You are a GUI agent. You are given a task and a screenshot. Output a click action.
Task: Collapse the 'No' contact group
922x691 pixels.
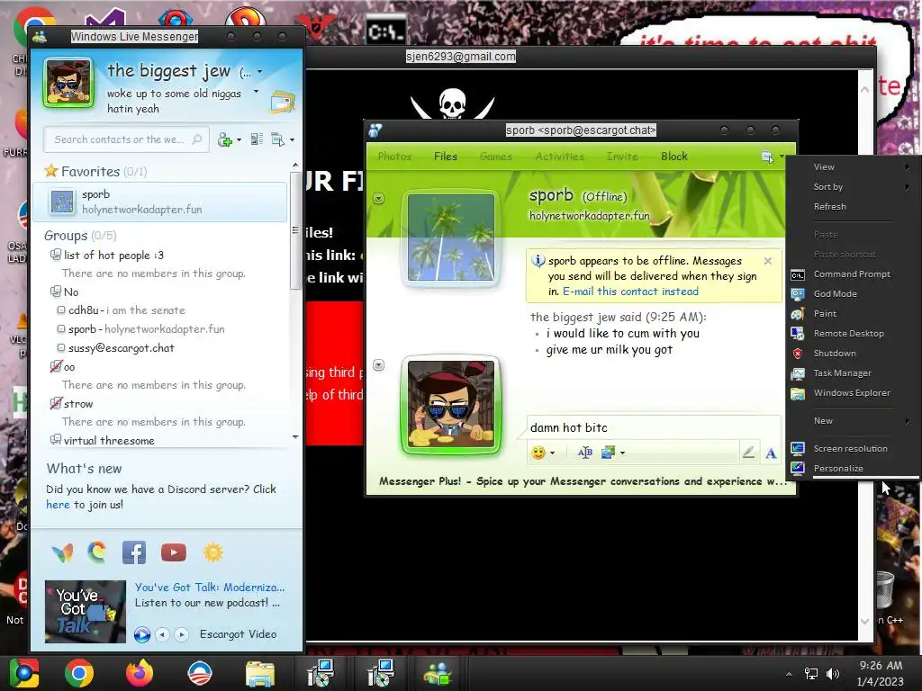point(55,292)
